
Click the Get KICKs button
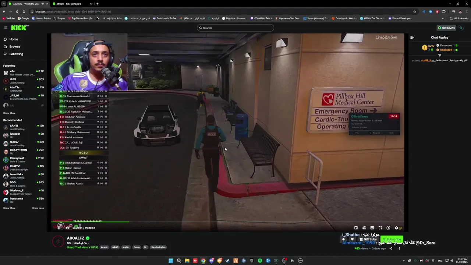click(446, 28)
